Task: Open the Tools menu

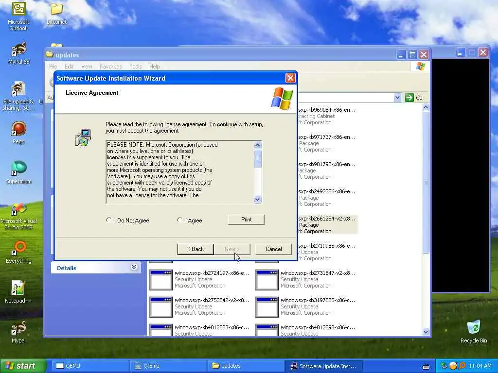Action: tap(135, 67)
